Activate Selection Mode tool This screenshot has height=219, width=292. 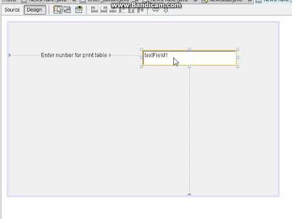(x=58, y=10)
